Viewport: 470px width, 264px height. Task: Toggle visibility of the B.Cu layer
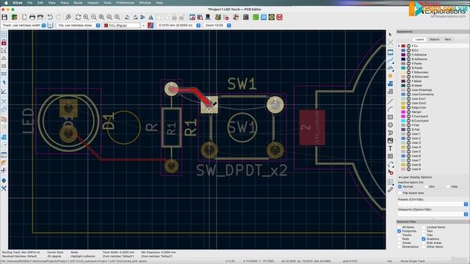(x=408, y=51)
